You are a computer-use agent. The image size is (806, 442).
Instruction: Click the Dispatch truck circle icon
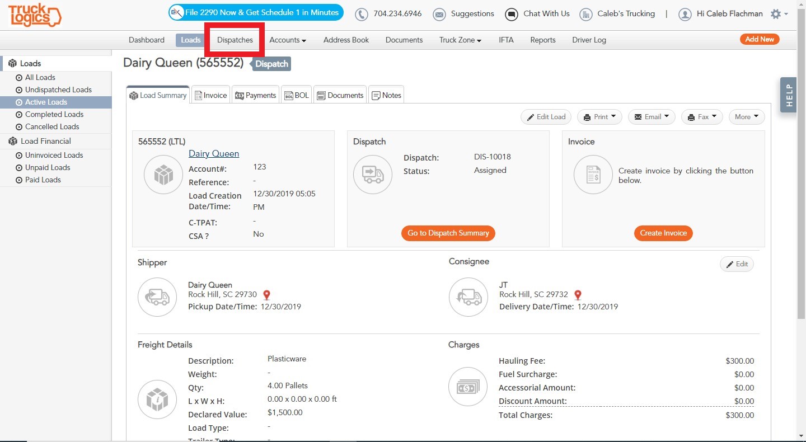(x=373, y=175)
